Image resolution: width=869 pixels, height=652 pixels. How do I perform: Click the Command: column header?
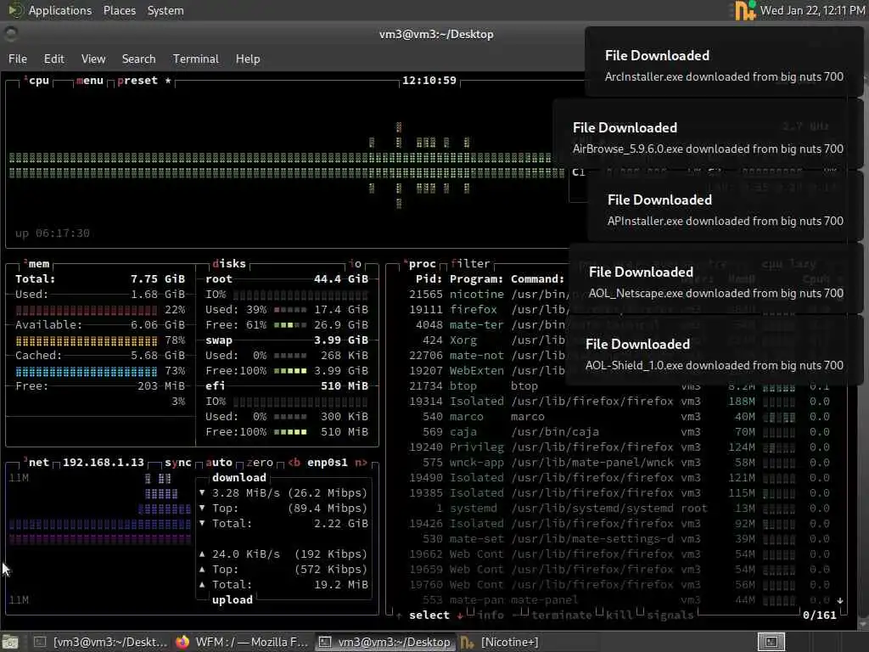pos(537,278)
